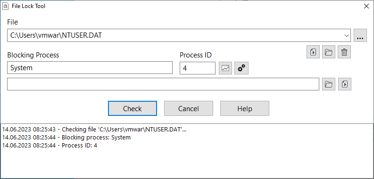The height and width of the screenshot is (179, 374).
Task: Browse for a file with the ... button
Action: pos(360,35)
